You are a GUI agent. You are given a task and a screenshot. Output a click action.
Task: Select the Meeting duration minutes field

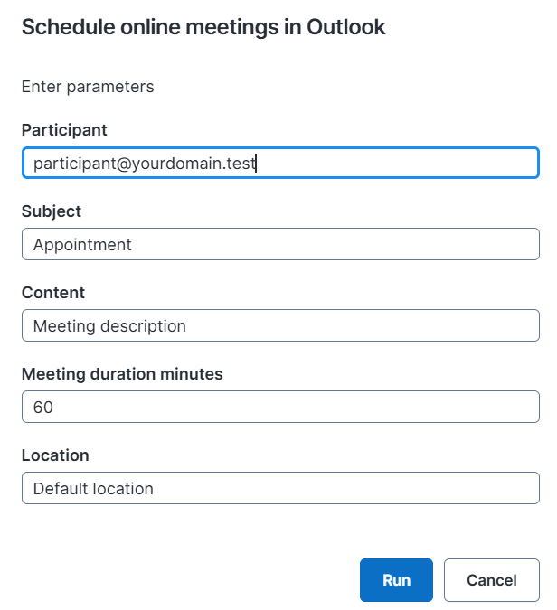280,408
